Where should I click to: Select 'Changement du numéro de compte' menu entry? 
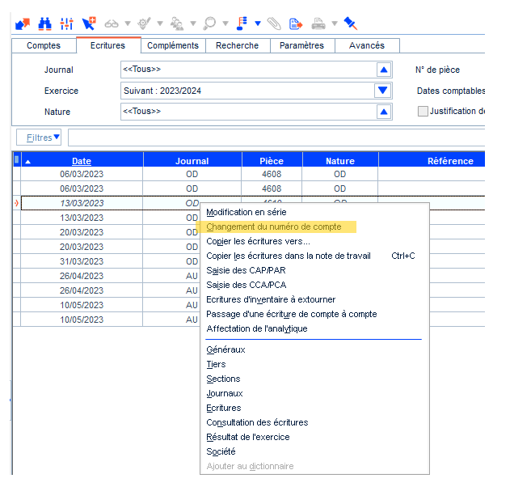(273, 227)
